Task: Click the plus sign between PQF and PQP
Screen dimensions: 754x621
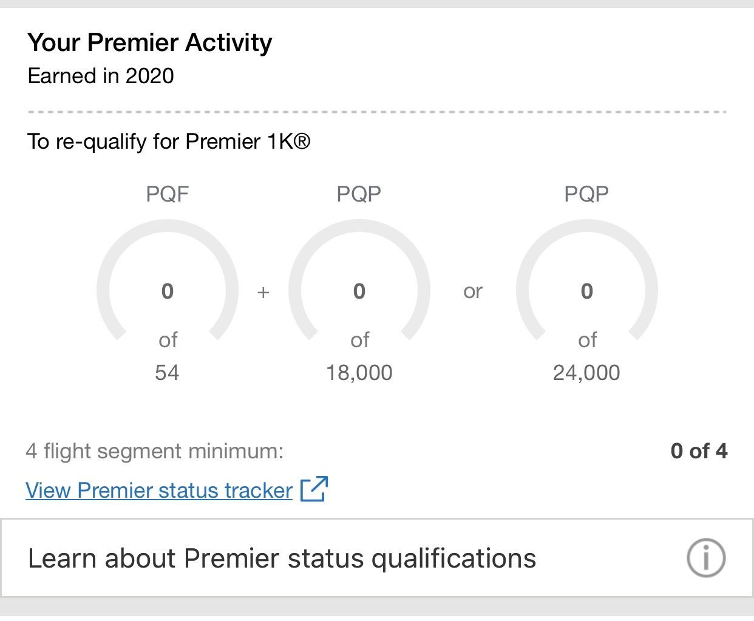Action: (263, 292)
